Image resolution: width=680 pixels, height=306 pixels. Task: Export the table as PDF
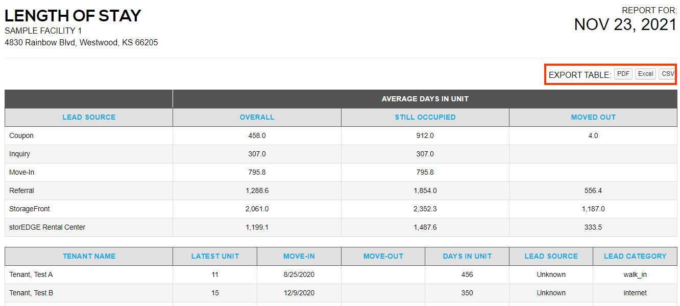[x=623, y=74]
